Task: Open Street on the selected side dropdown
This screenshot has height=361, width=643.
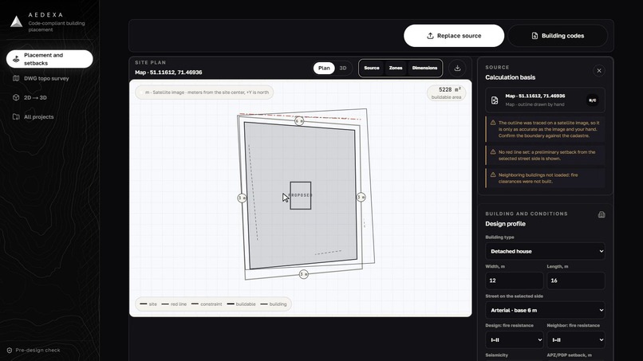Action: pyautogui.click(x=545, y=310)
